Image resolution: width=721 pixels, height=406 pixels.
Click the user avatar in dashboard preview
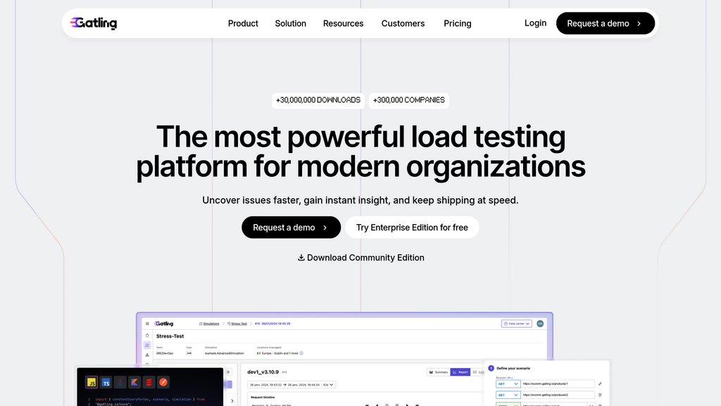click(x=540, y=324)
